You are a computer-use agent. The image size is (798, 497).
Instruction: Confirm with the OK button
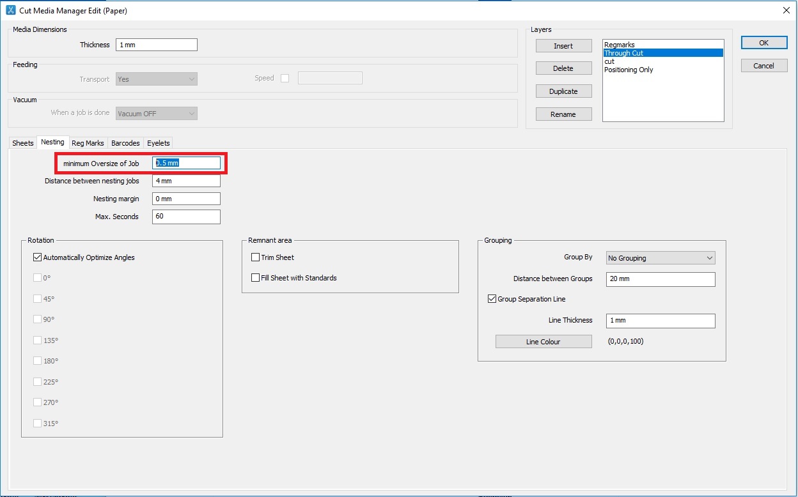[764, 43]
